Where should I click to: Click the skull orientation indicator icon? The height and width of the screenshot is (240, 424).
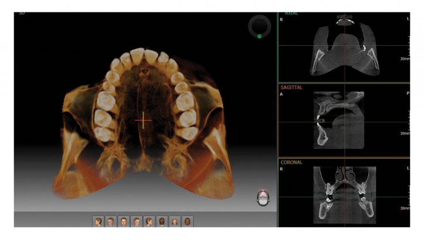[x=263, y=198]
